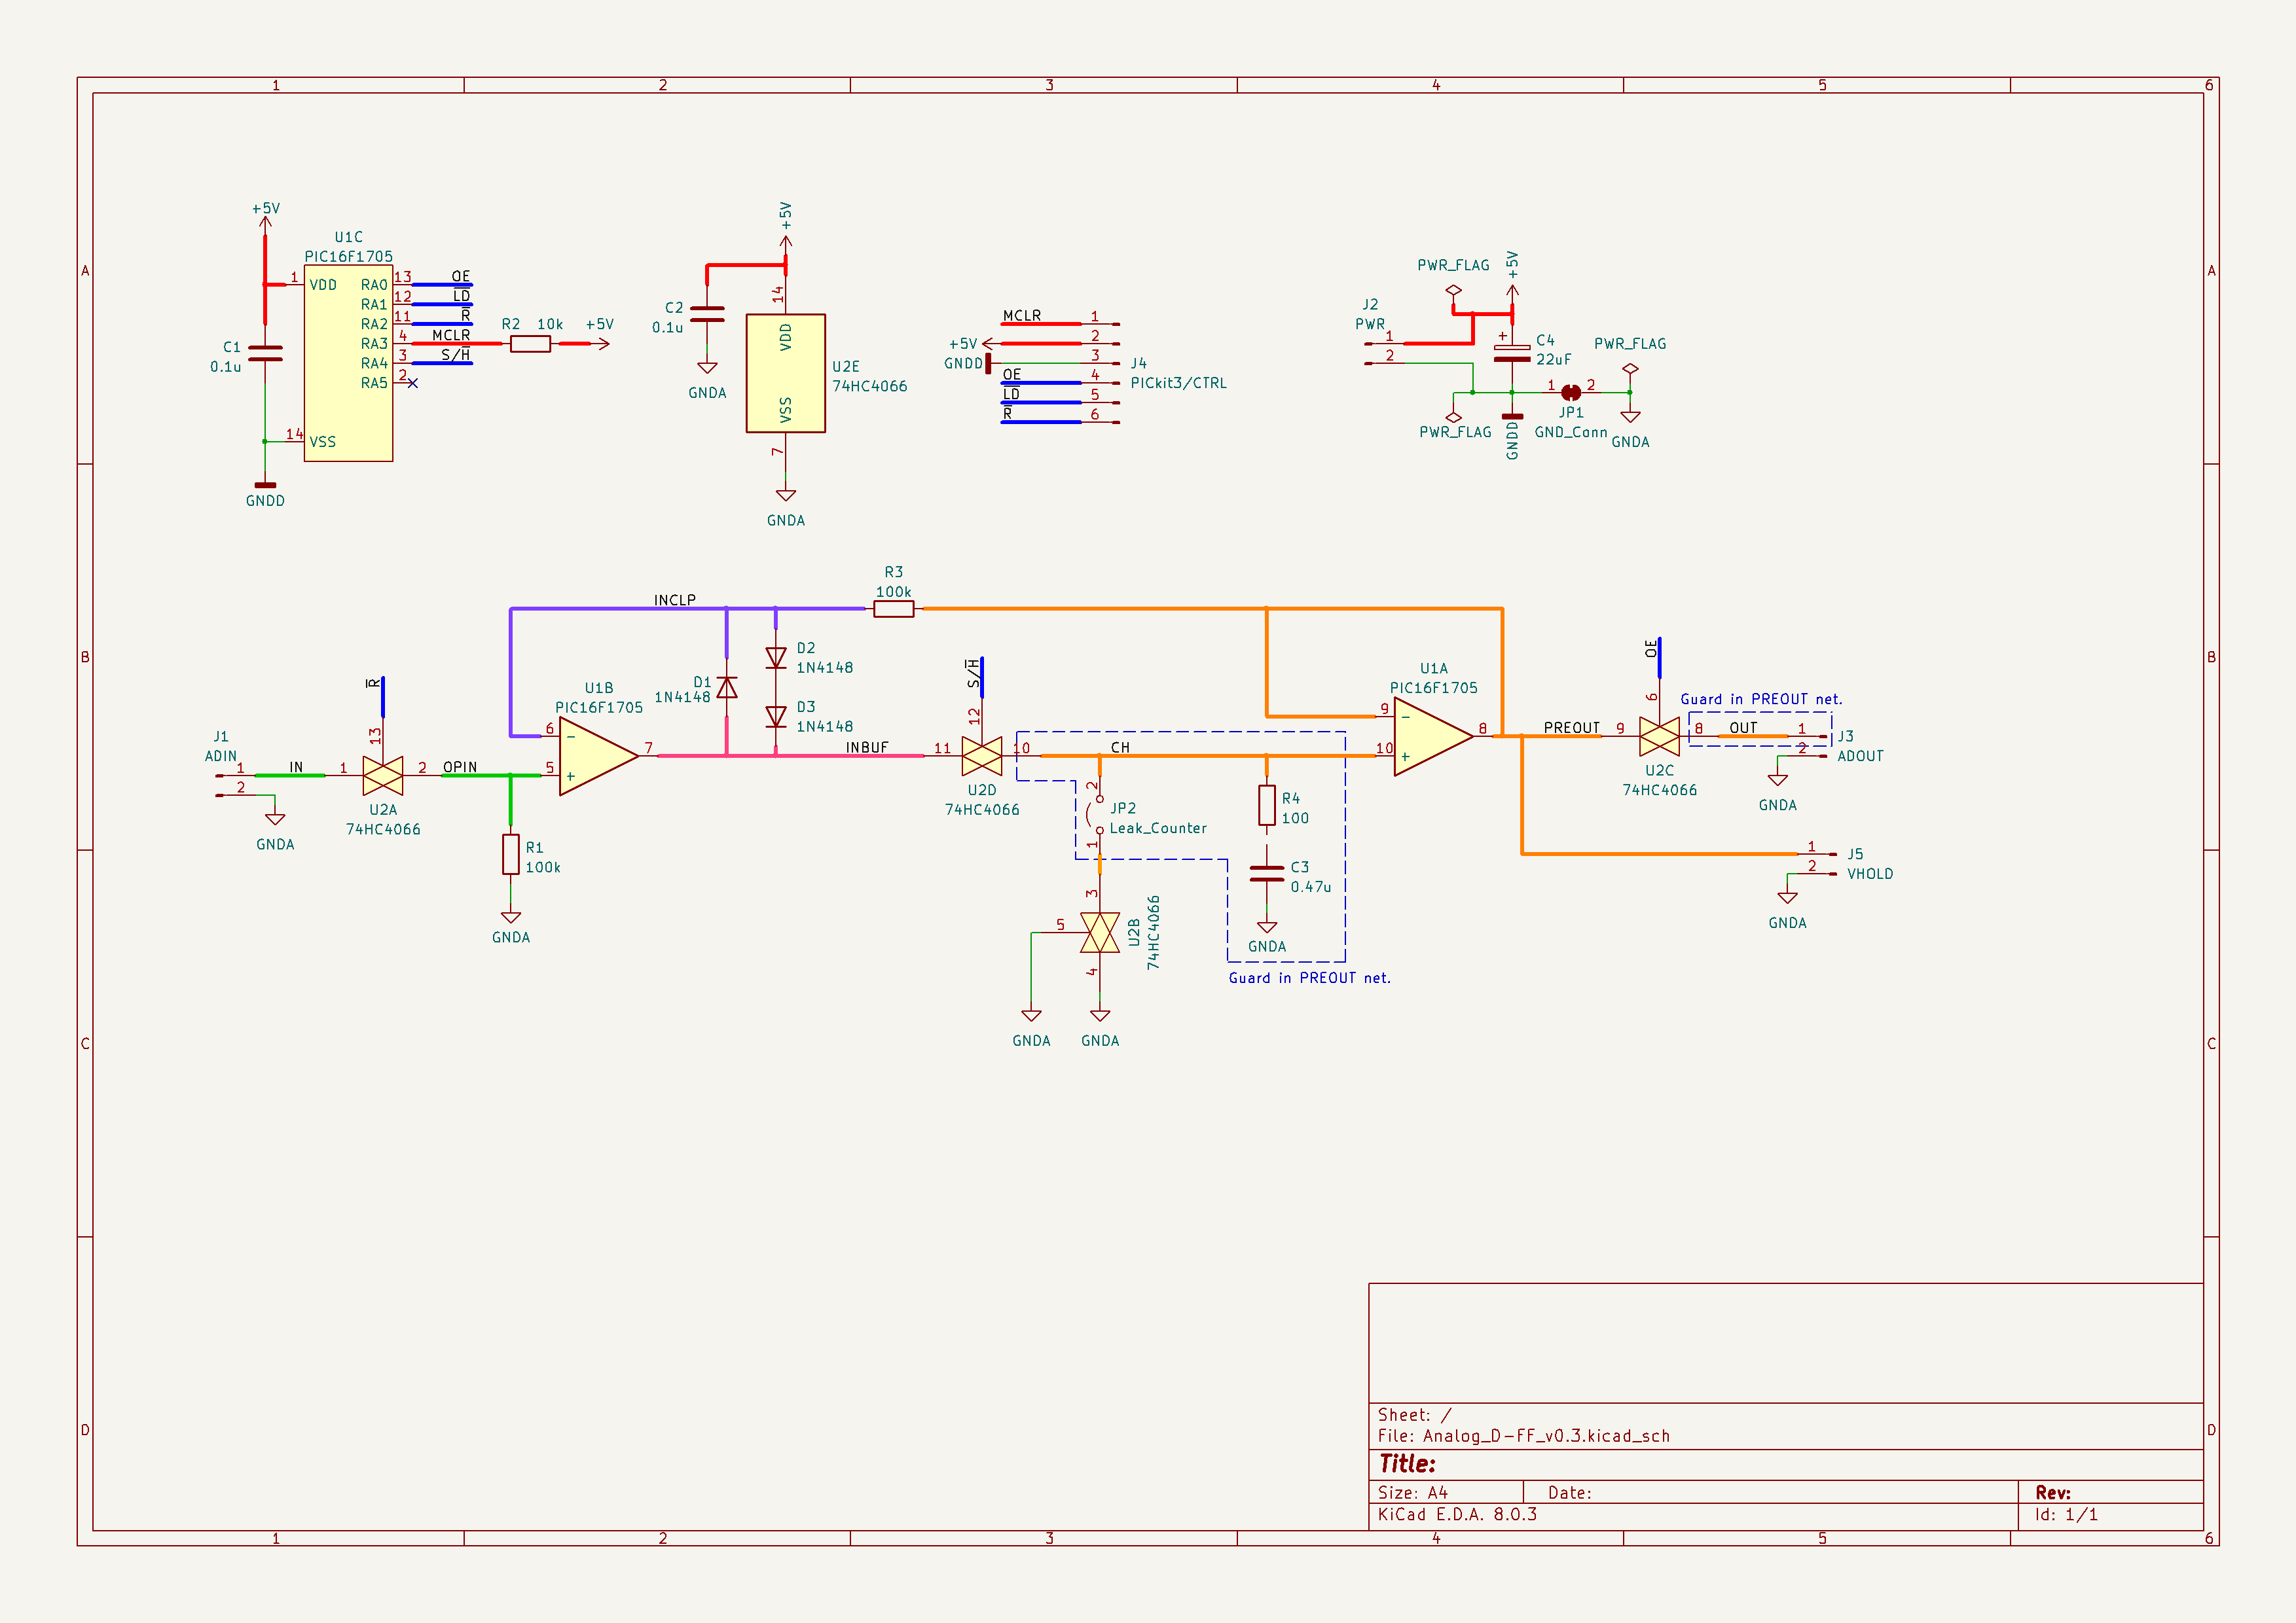Click the polarized capacitor C4 22uF
Image resolution: width=2296 pixels, height=1623 pixels.
click(x=1512, y=353)
